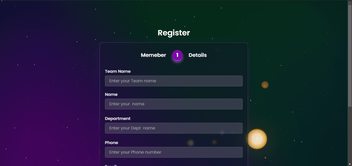Click the scrollbar up arrow
This screenshot has width=352, height=166.
tap(350, 2)
